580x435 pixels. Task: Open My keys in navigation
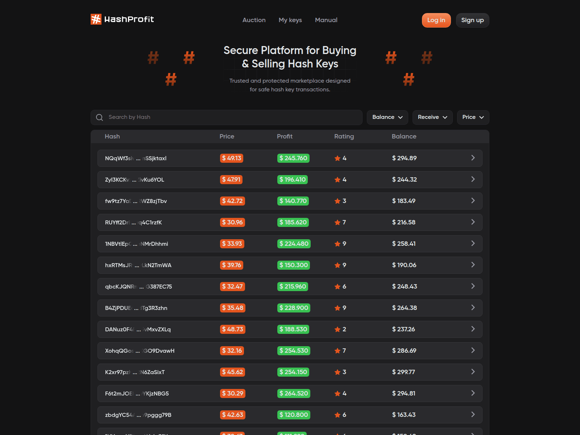290,20
